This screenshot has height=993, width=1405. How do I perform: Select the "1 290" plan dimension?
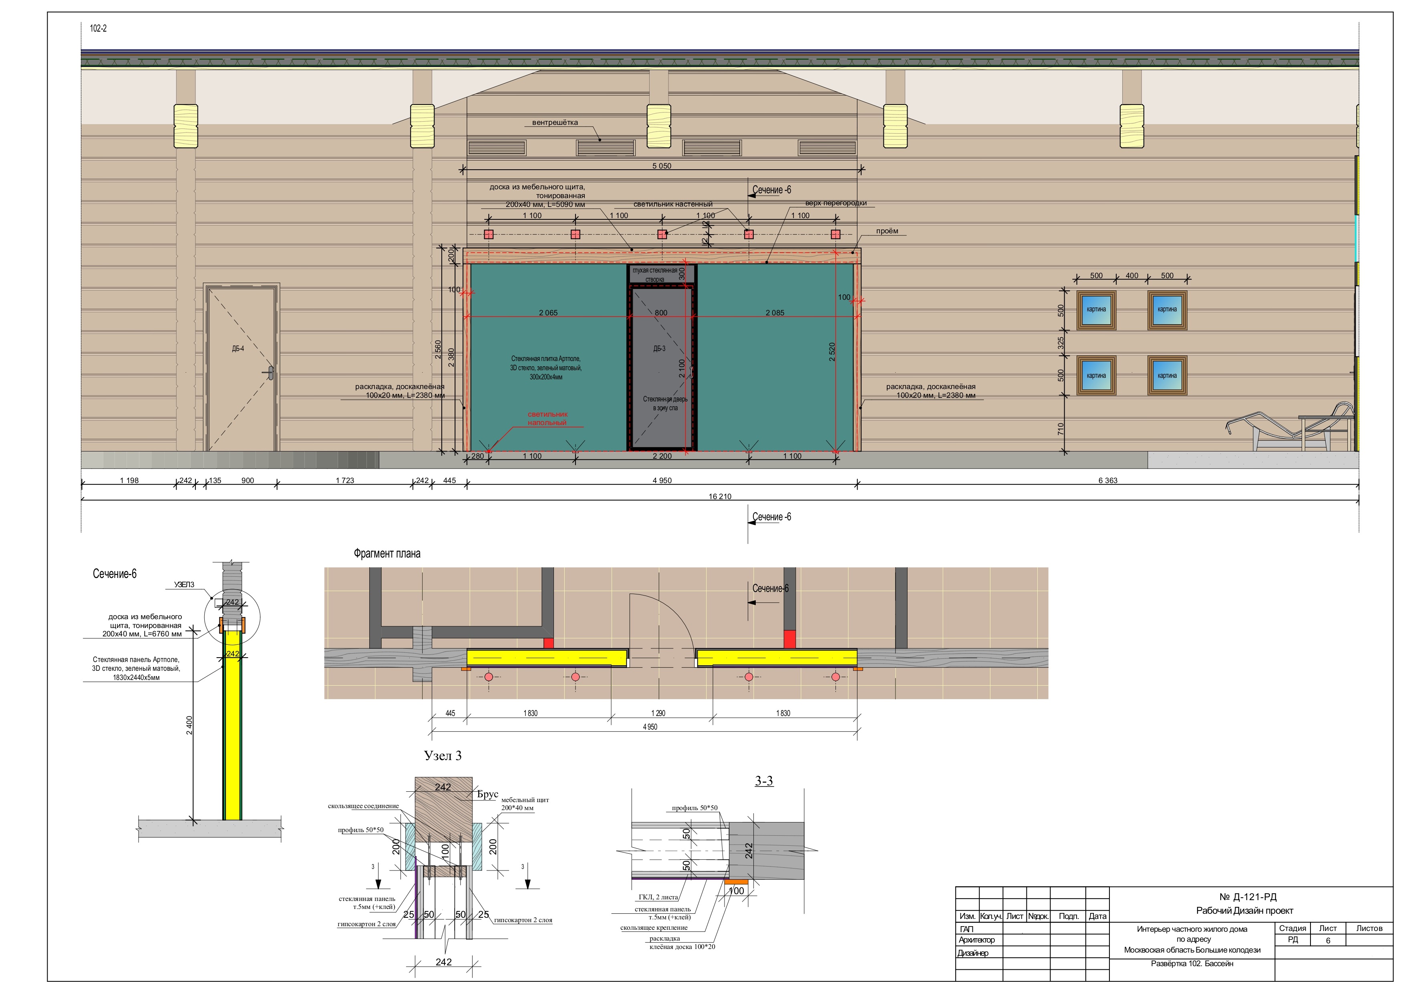click(658, 713)
